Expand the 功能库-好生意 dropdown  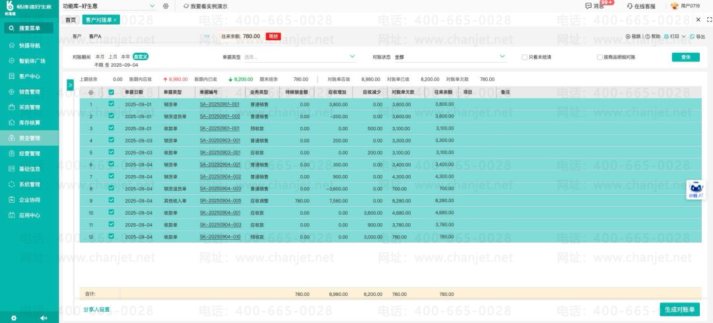153,7
